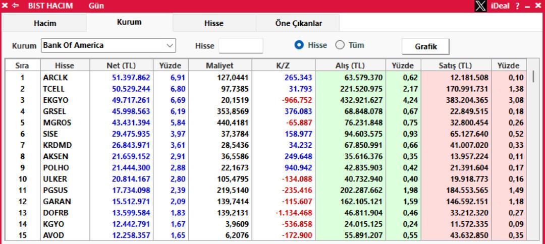Sort by the K/Z column header
The height and width of the screenshot is (244, 545).
click(x=283, y=66)
